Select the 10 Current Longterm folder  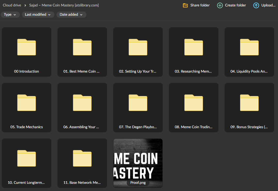[x=26, y=159]
